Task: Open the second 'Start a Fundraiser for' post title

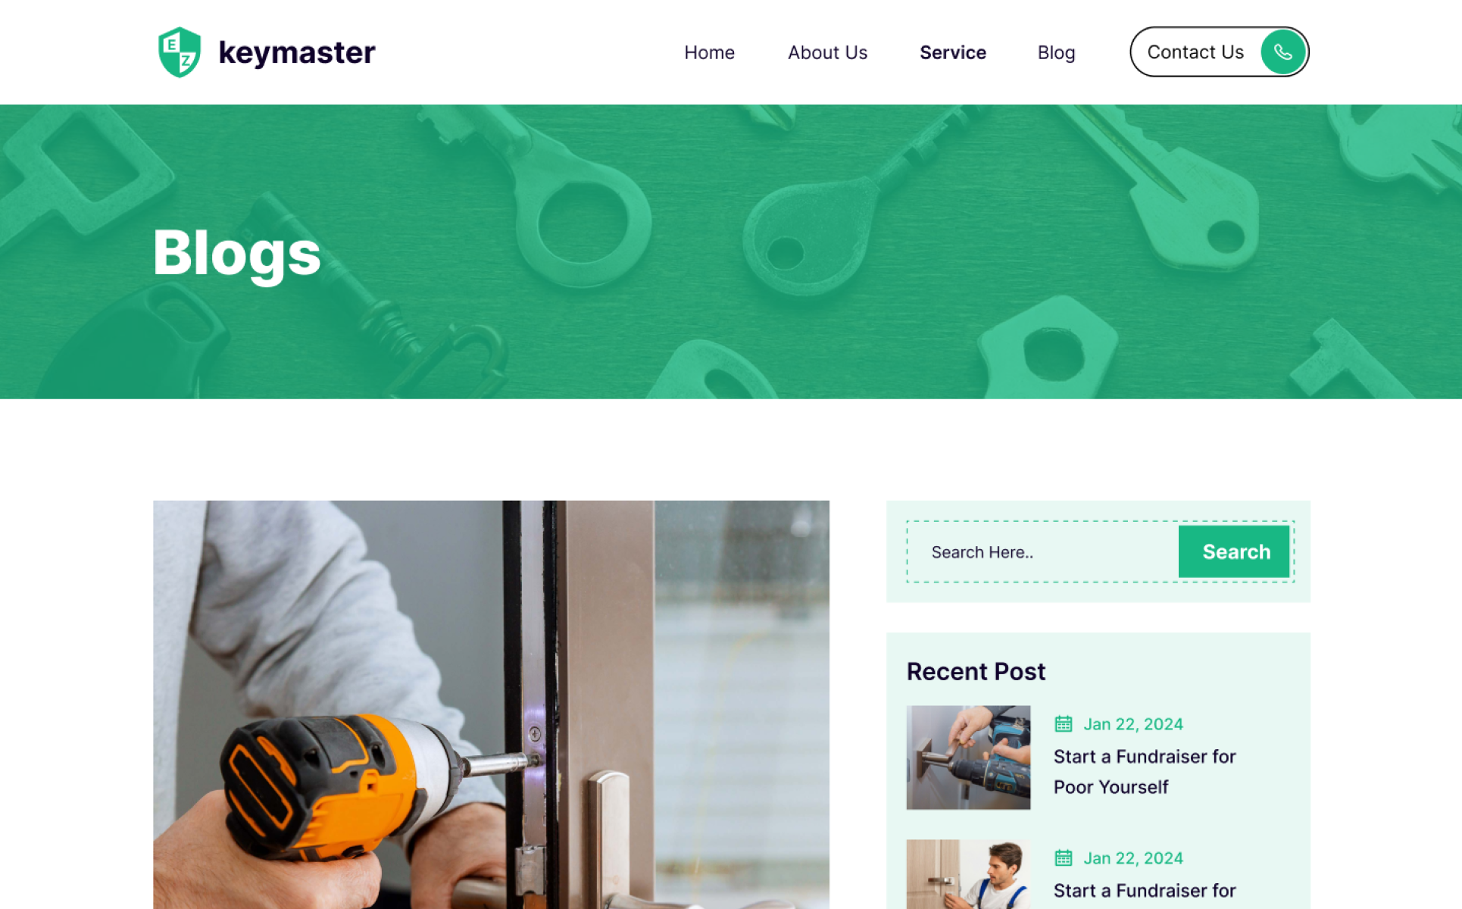Action: coord(1145,891)
